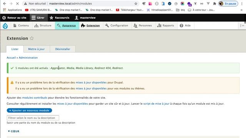
Task: Open the btq bookmarks folder
Action: click(180, 10)
